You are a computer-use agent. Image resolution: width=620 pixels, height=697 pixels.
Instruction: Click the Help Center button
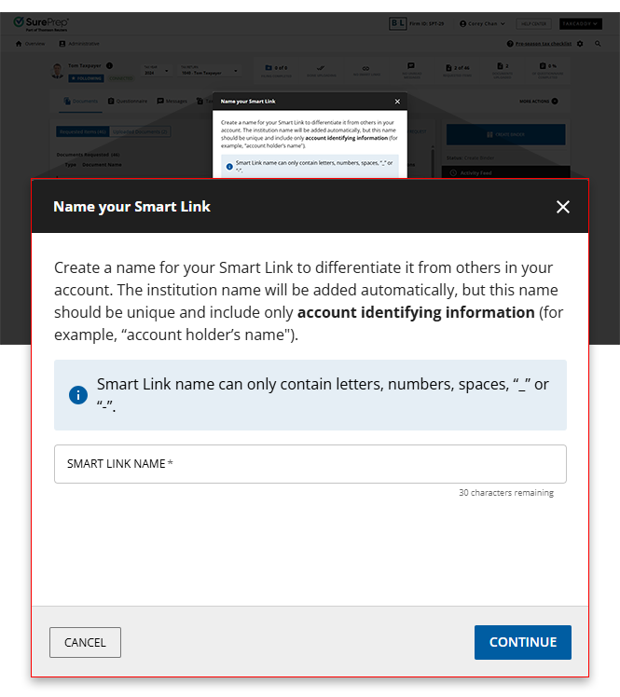click(x=533, y=23)
